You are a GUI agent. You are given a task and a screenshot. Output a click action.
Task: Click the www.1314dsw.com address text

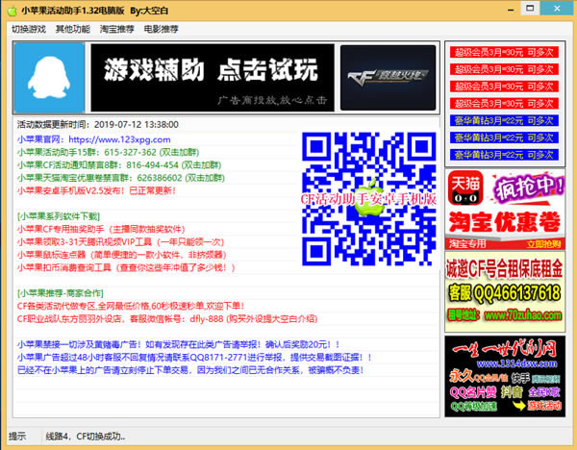click(516, 363)
